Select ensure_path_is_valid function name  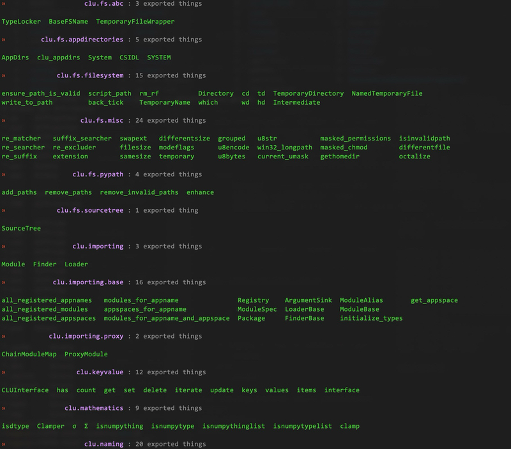point(41,93)
